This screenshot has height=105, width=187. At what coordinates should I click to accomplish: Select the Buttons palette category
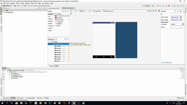pos(50,19)
